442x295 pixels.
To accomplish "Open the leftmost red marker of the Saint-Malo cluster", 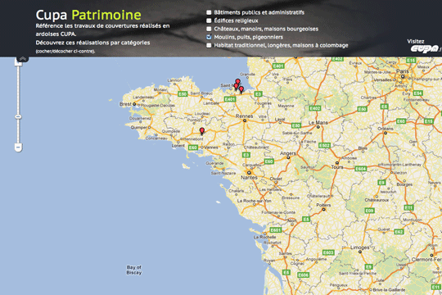I will (x=236, y=87).
